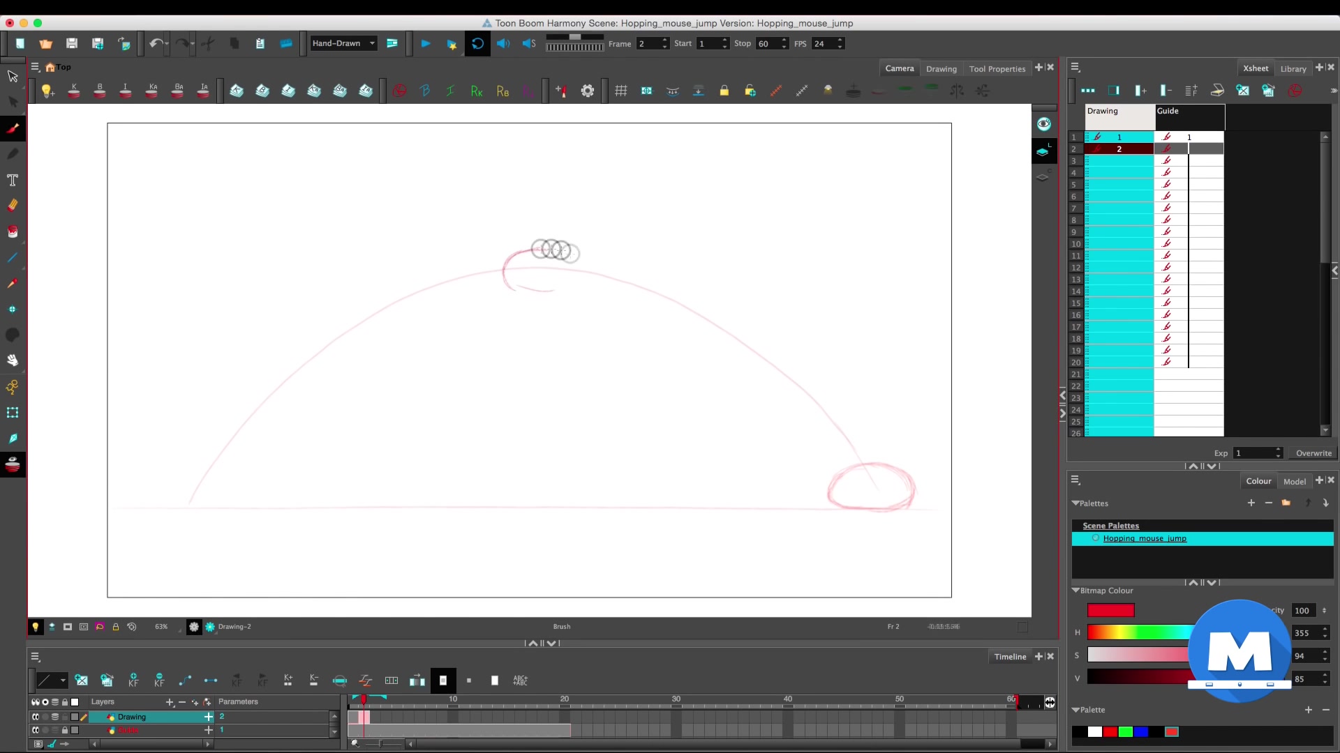
Task: Collapse the Bitmap Colour section
Action: [x=1075, y=591]
